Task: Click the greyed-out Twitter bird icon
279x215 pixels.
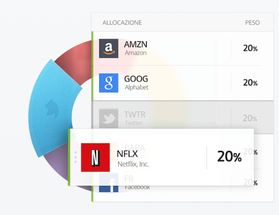Action: (109, 119)
